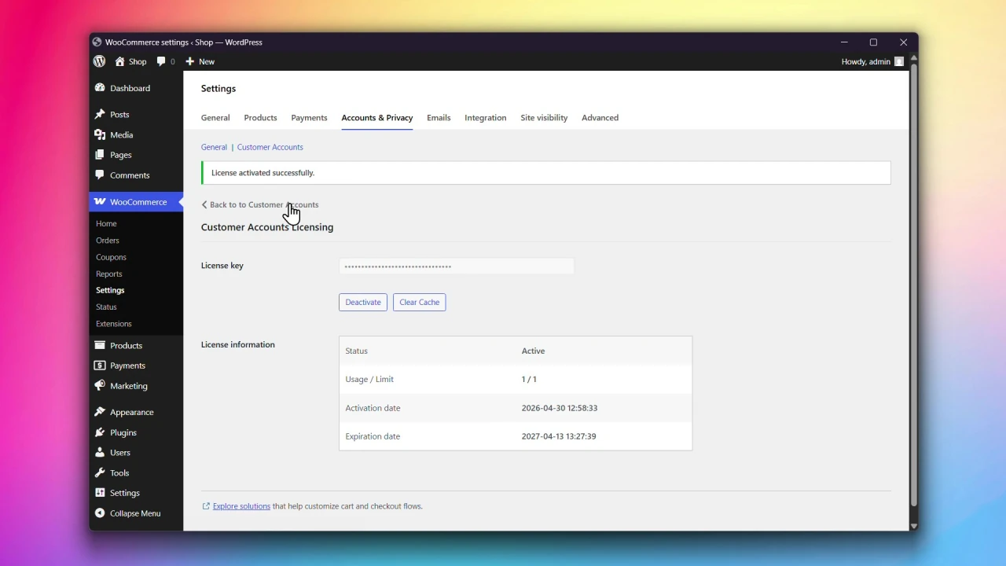Click the Payments dollar icon
Image resolution: width=1006 pixels, height=566 pixels.
point(100,366)
